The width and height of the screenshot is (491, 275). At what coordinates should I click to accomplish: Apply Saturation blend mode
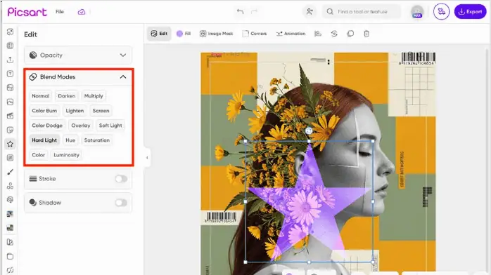(97, 140)
